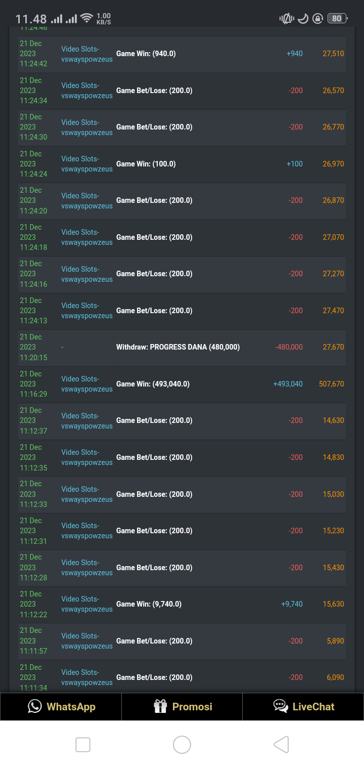Tap the Wi-Fi signal icon

click(x=87, y=19)
